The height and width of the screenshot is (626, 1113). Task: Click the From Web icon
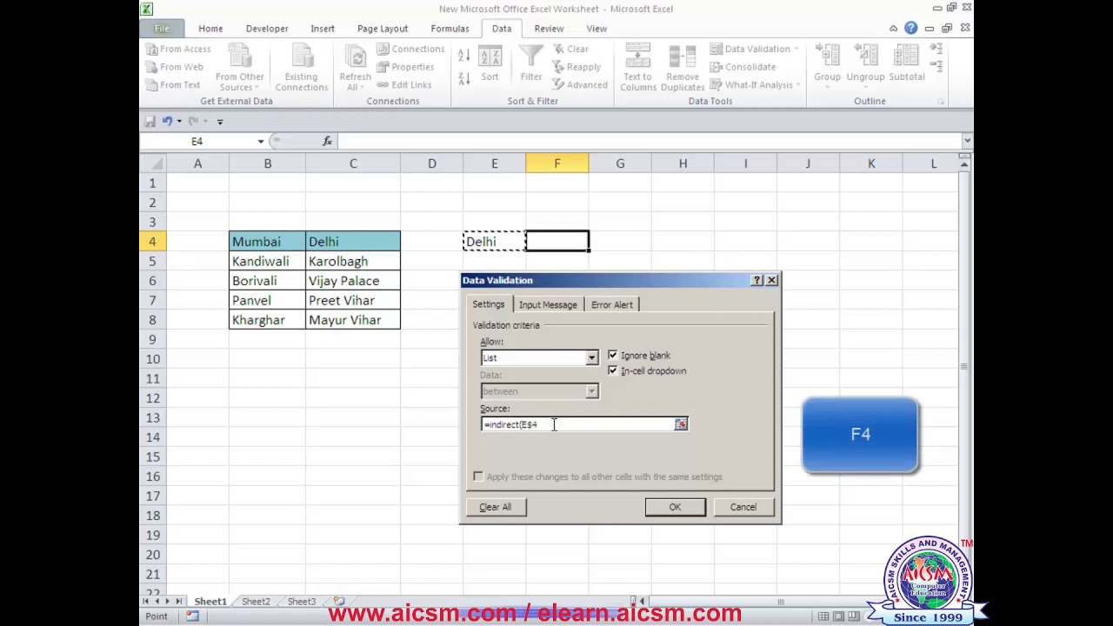tap(151, 67)
